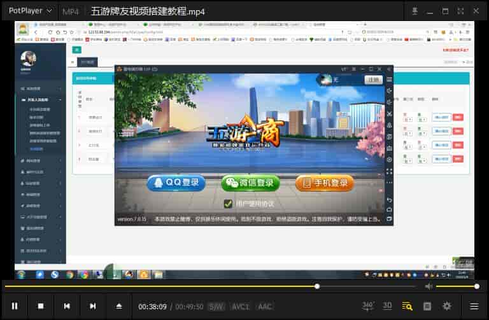Open the control panel gear icon
The width and height of the screenshot is (489, 320).
[447, 306]
